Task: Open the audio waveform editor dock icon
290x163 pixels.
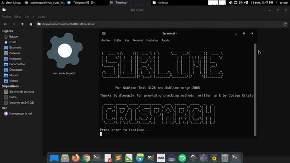Action: pos(203,158)
